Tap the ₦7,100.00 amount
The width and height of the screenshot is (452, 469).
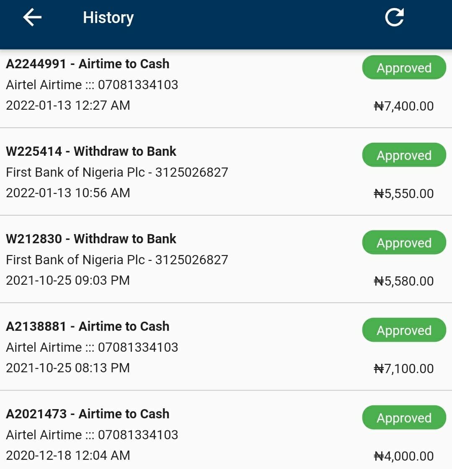click(x=403, y=369)
